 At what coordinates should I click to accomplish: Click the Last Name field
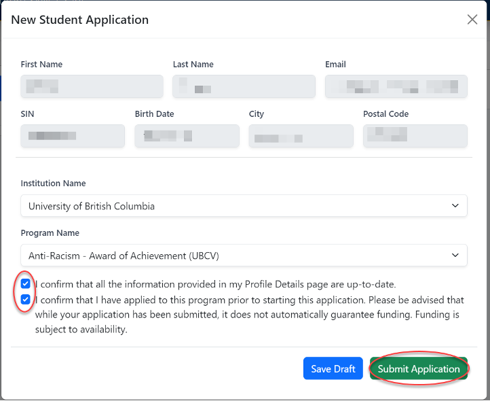click(x=244, y=86)
